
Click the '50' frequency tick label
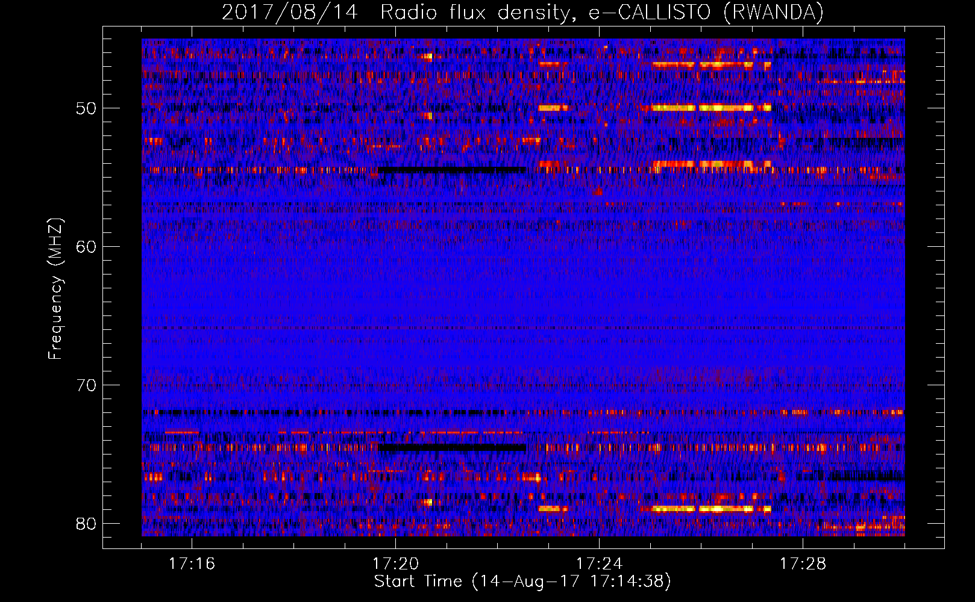[86, 109]
